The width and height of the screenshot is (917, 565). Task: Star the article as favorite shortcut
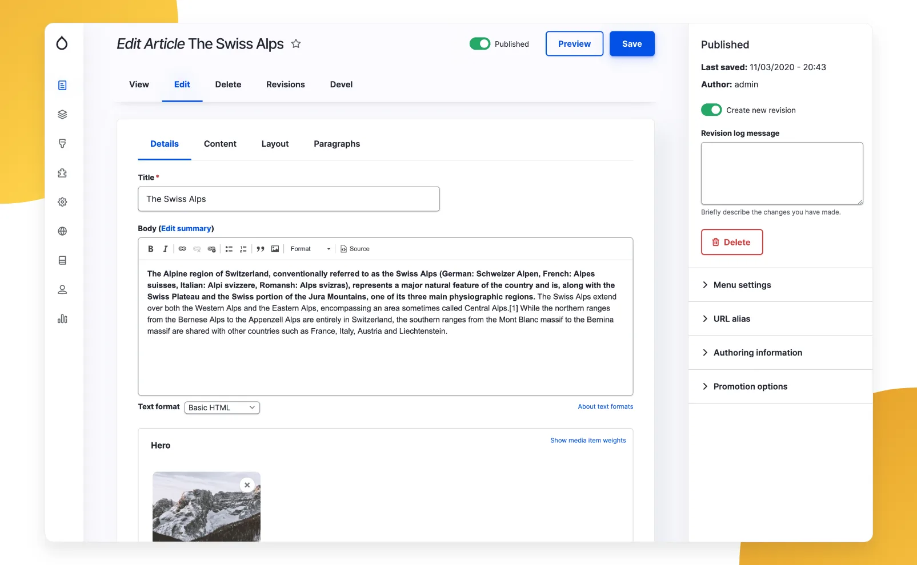(x=296, y=43)
